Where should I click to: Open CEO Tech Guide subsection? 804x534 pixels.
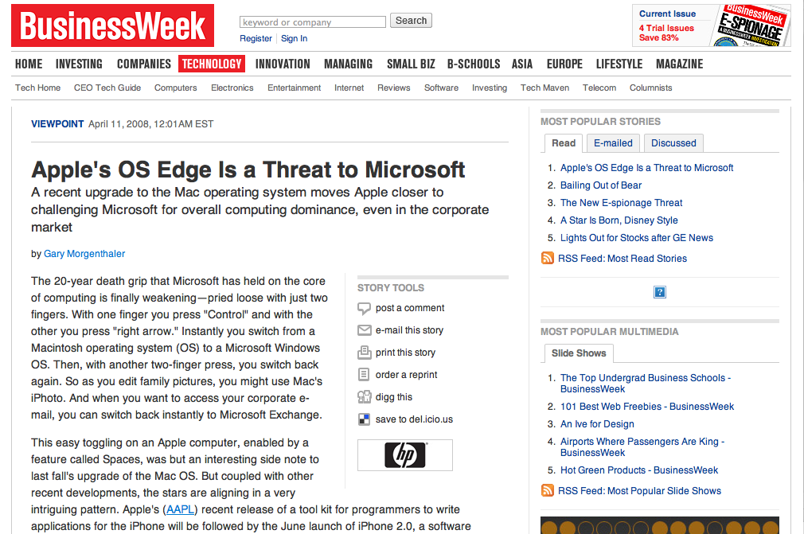coord(107,88)
